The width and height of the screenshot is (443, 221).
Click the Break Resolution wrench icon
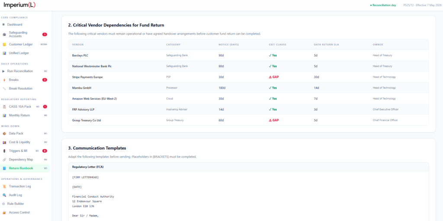tap(4, 89)
